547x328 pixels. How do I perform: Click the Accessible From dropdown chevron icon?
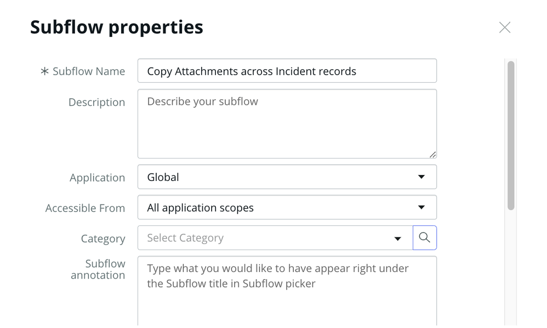[421, 207]
